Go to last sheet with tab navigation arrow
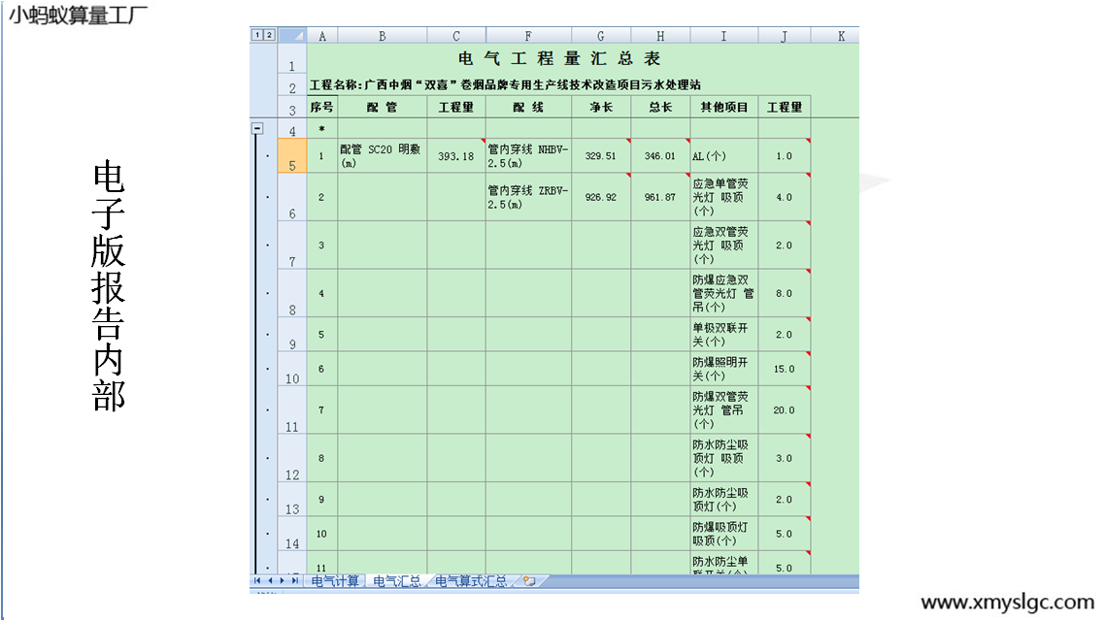 (x=295, y=581)
